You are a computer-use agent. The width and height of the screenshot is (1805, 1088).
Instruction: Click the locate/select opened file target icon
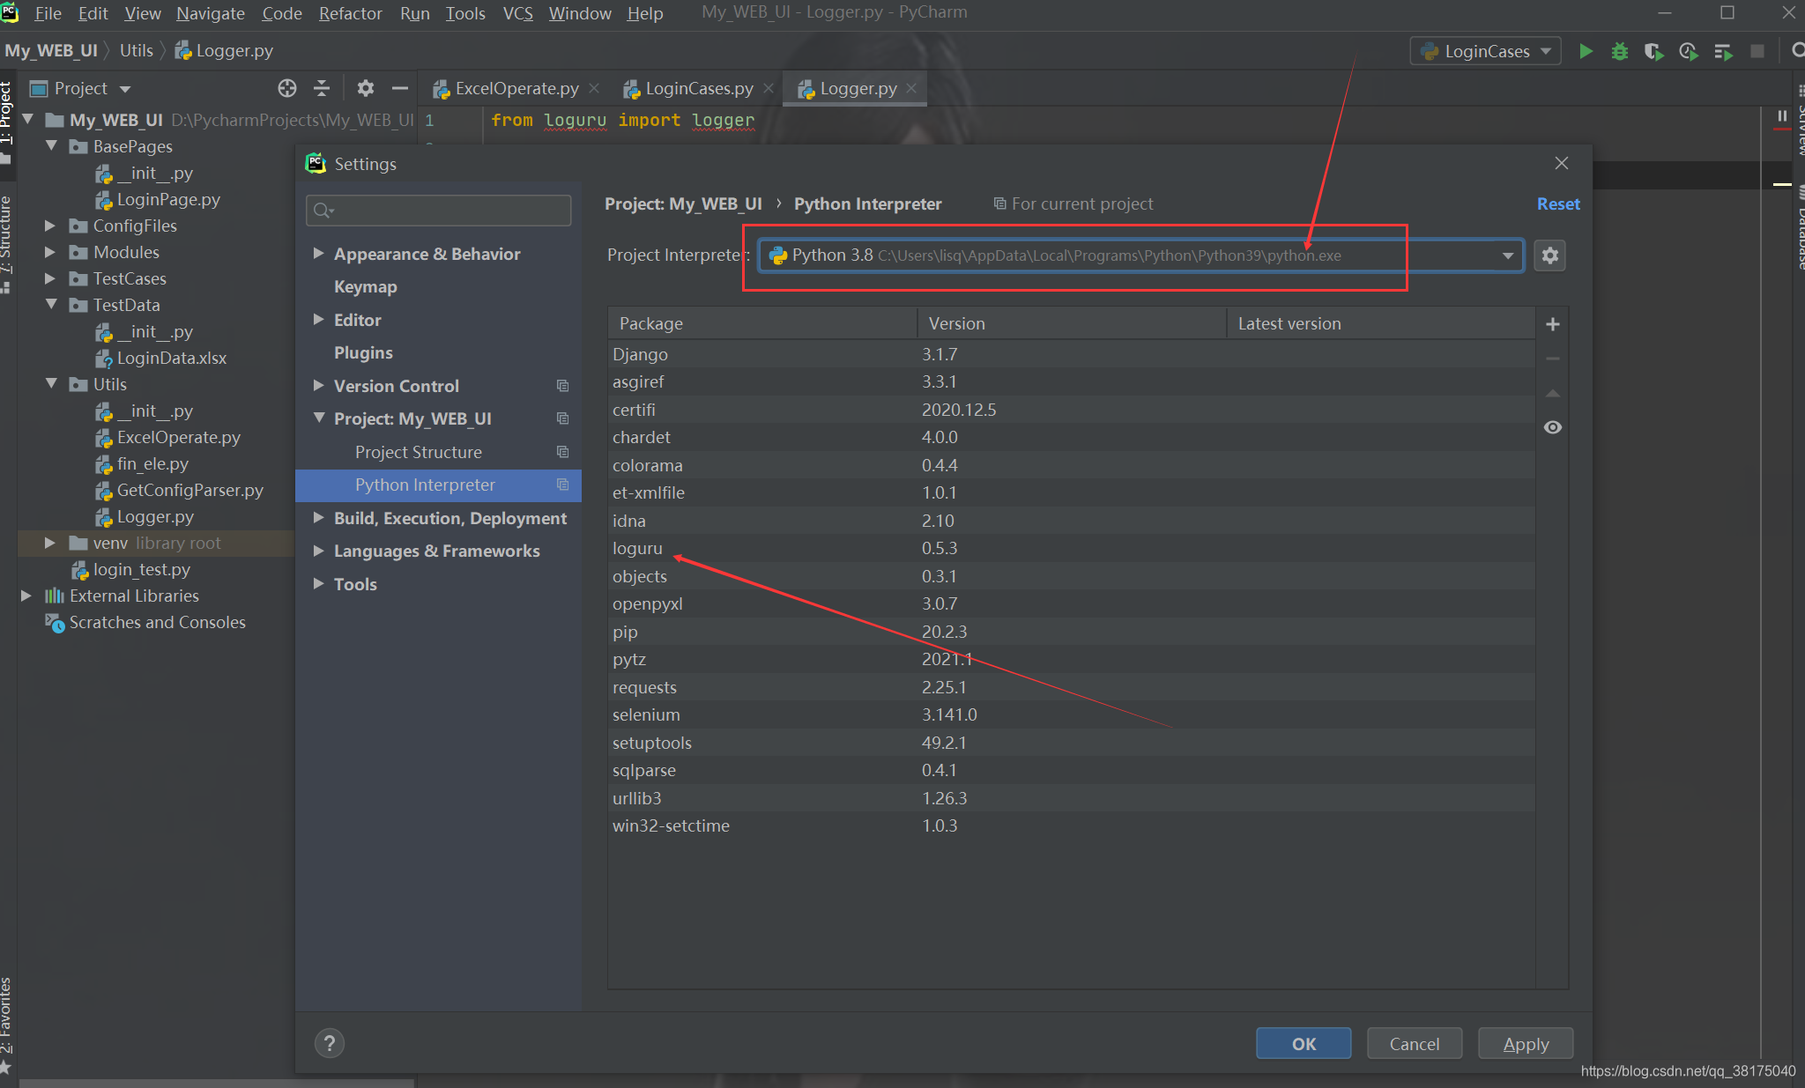coord(287,88)
